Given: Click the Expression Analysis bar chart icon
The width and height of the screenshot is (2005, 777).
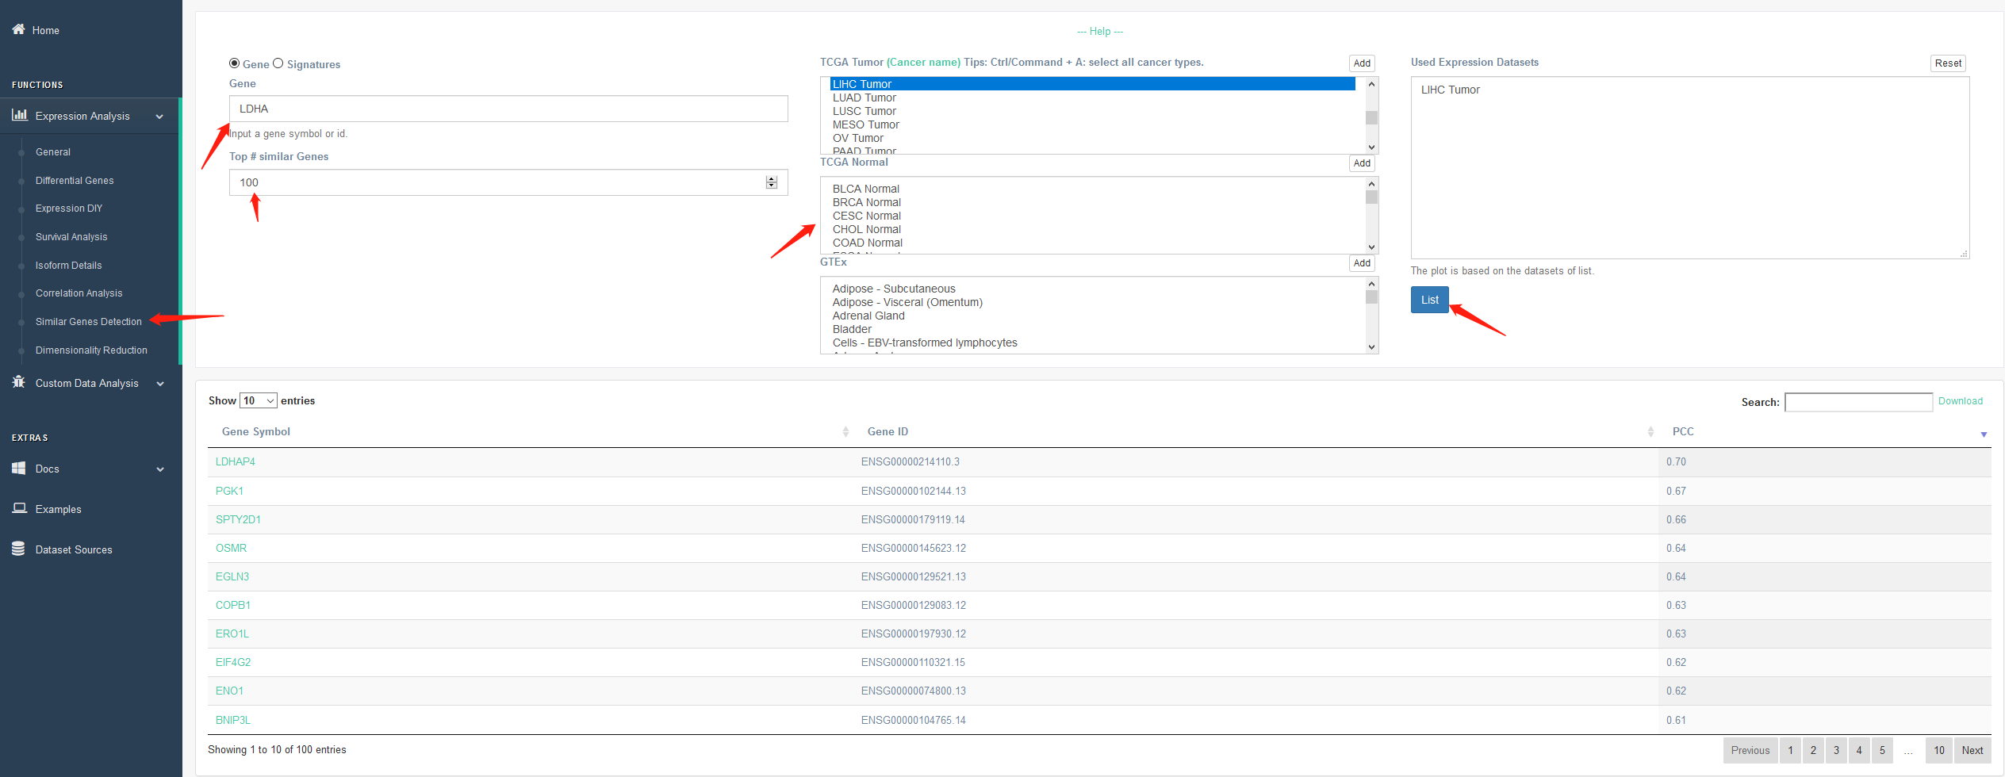Looking at the screenshot, I should click(19, 115).
